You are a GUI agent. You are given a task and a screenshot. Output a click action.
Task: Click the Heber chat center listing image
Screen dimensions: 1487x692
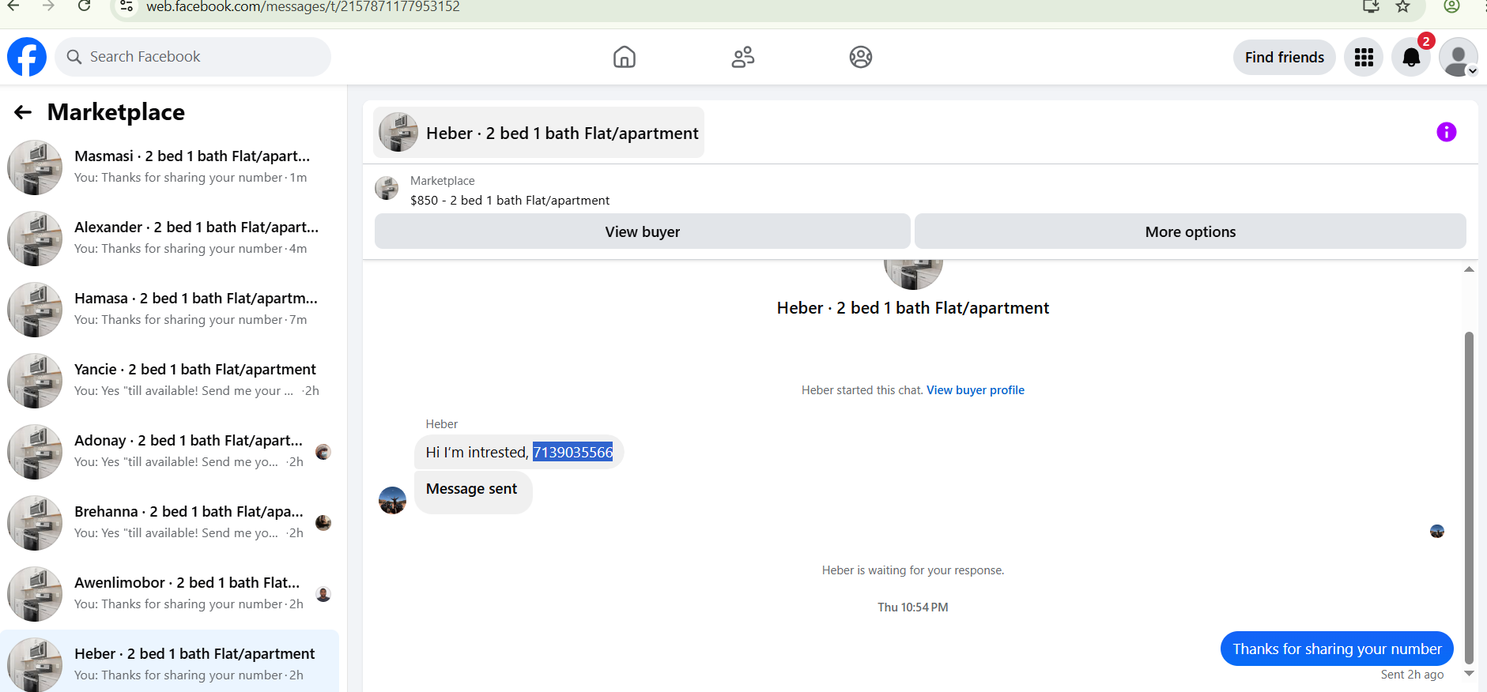913,274
